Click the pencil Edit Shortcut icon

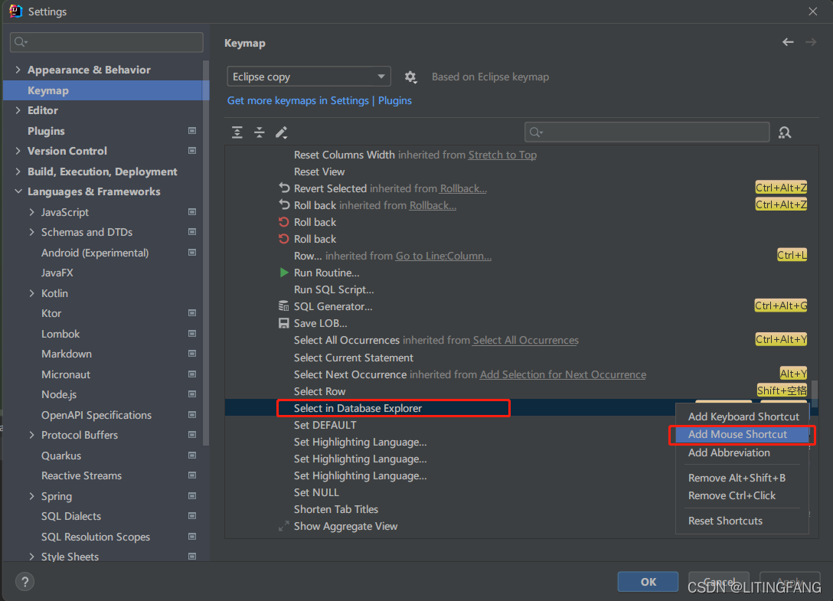tap(281, 132)
